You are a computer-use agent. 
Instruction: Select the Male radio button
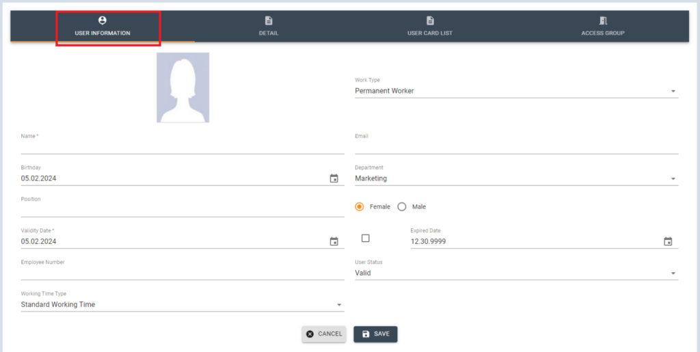click(402, 206)
